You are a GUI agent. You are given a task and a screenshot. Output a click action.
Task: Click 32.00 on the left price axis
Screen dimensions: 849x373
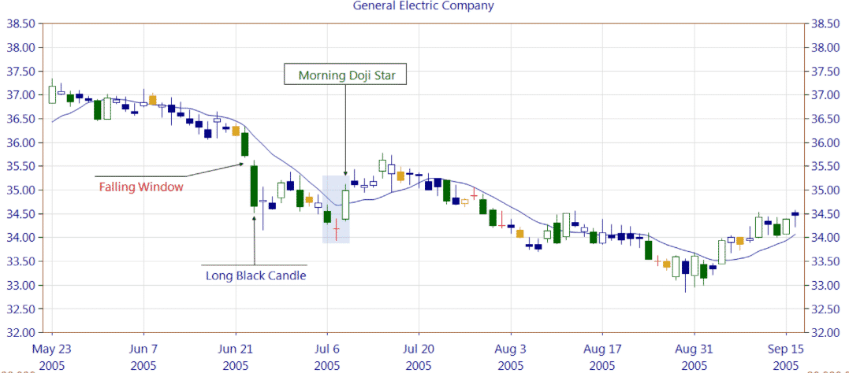click(x=20, y=333)
